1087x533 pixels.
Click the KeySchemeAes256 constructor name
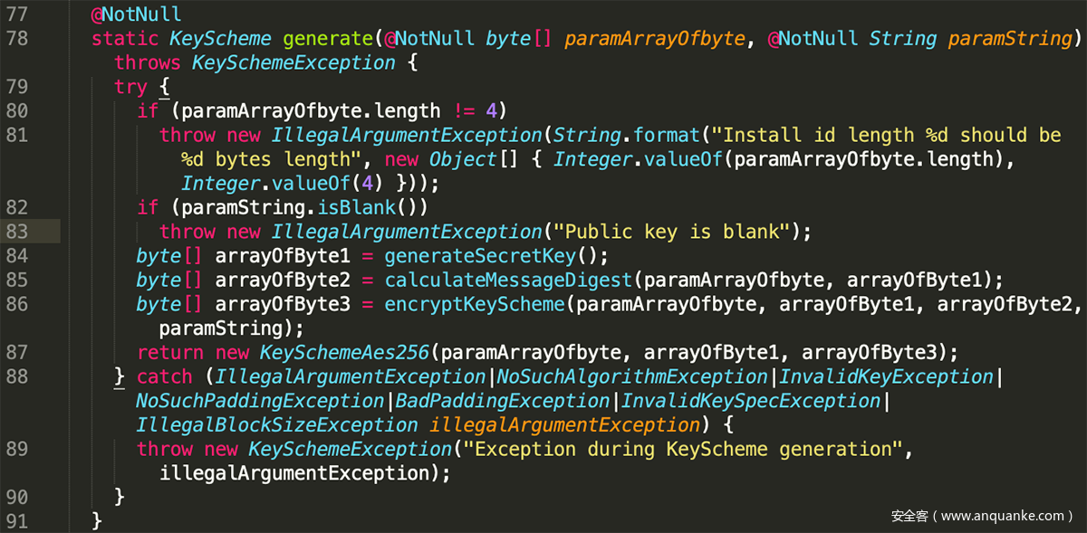point(344,353)
